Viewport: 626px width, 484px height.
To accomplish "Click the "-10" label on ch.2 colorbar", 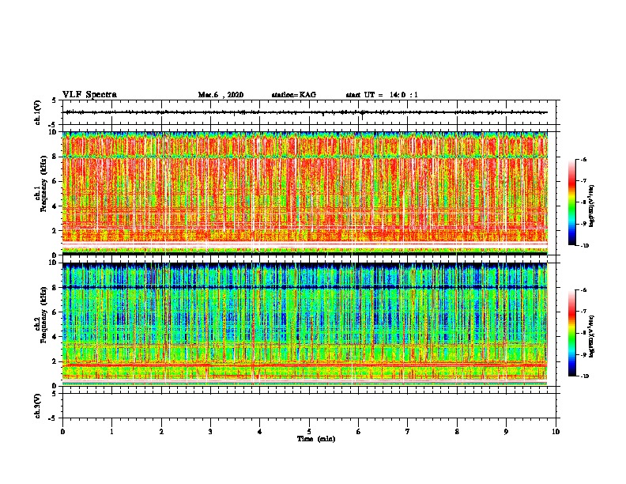I will point(584,376).
